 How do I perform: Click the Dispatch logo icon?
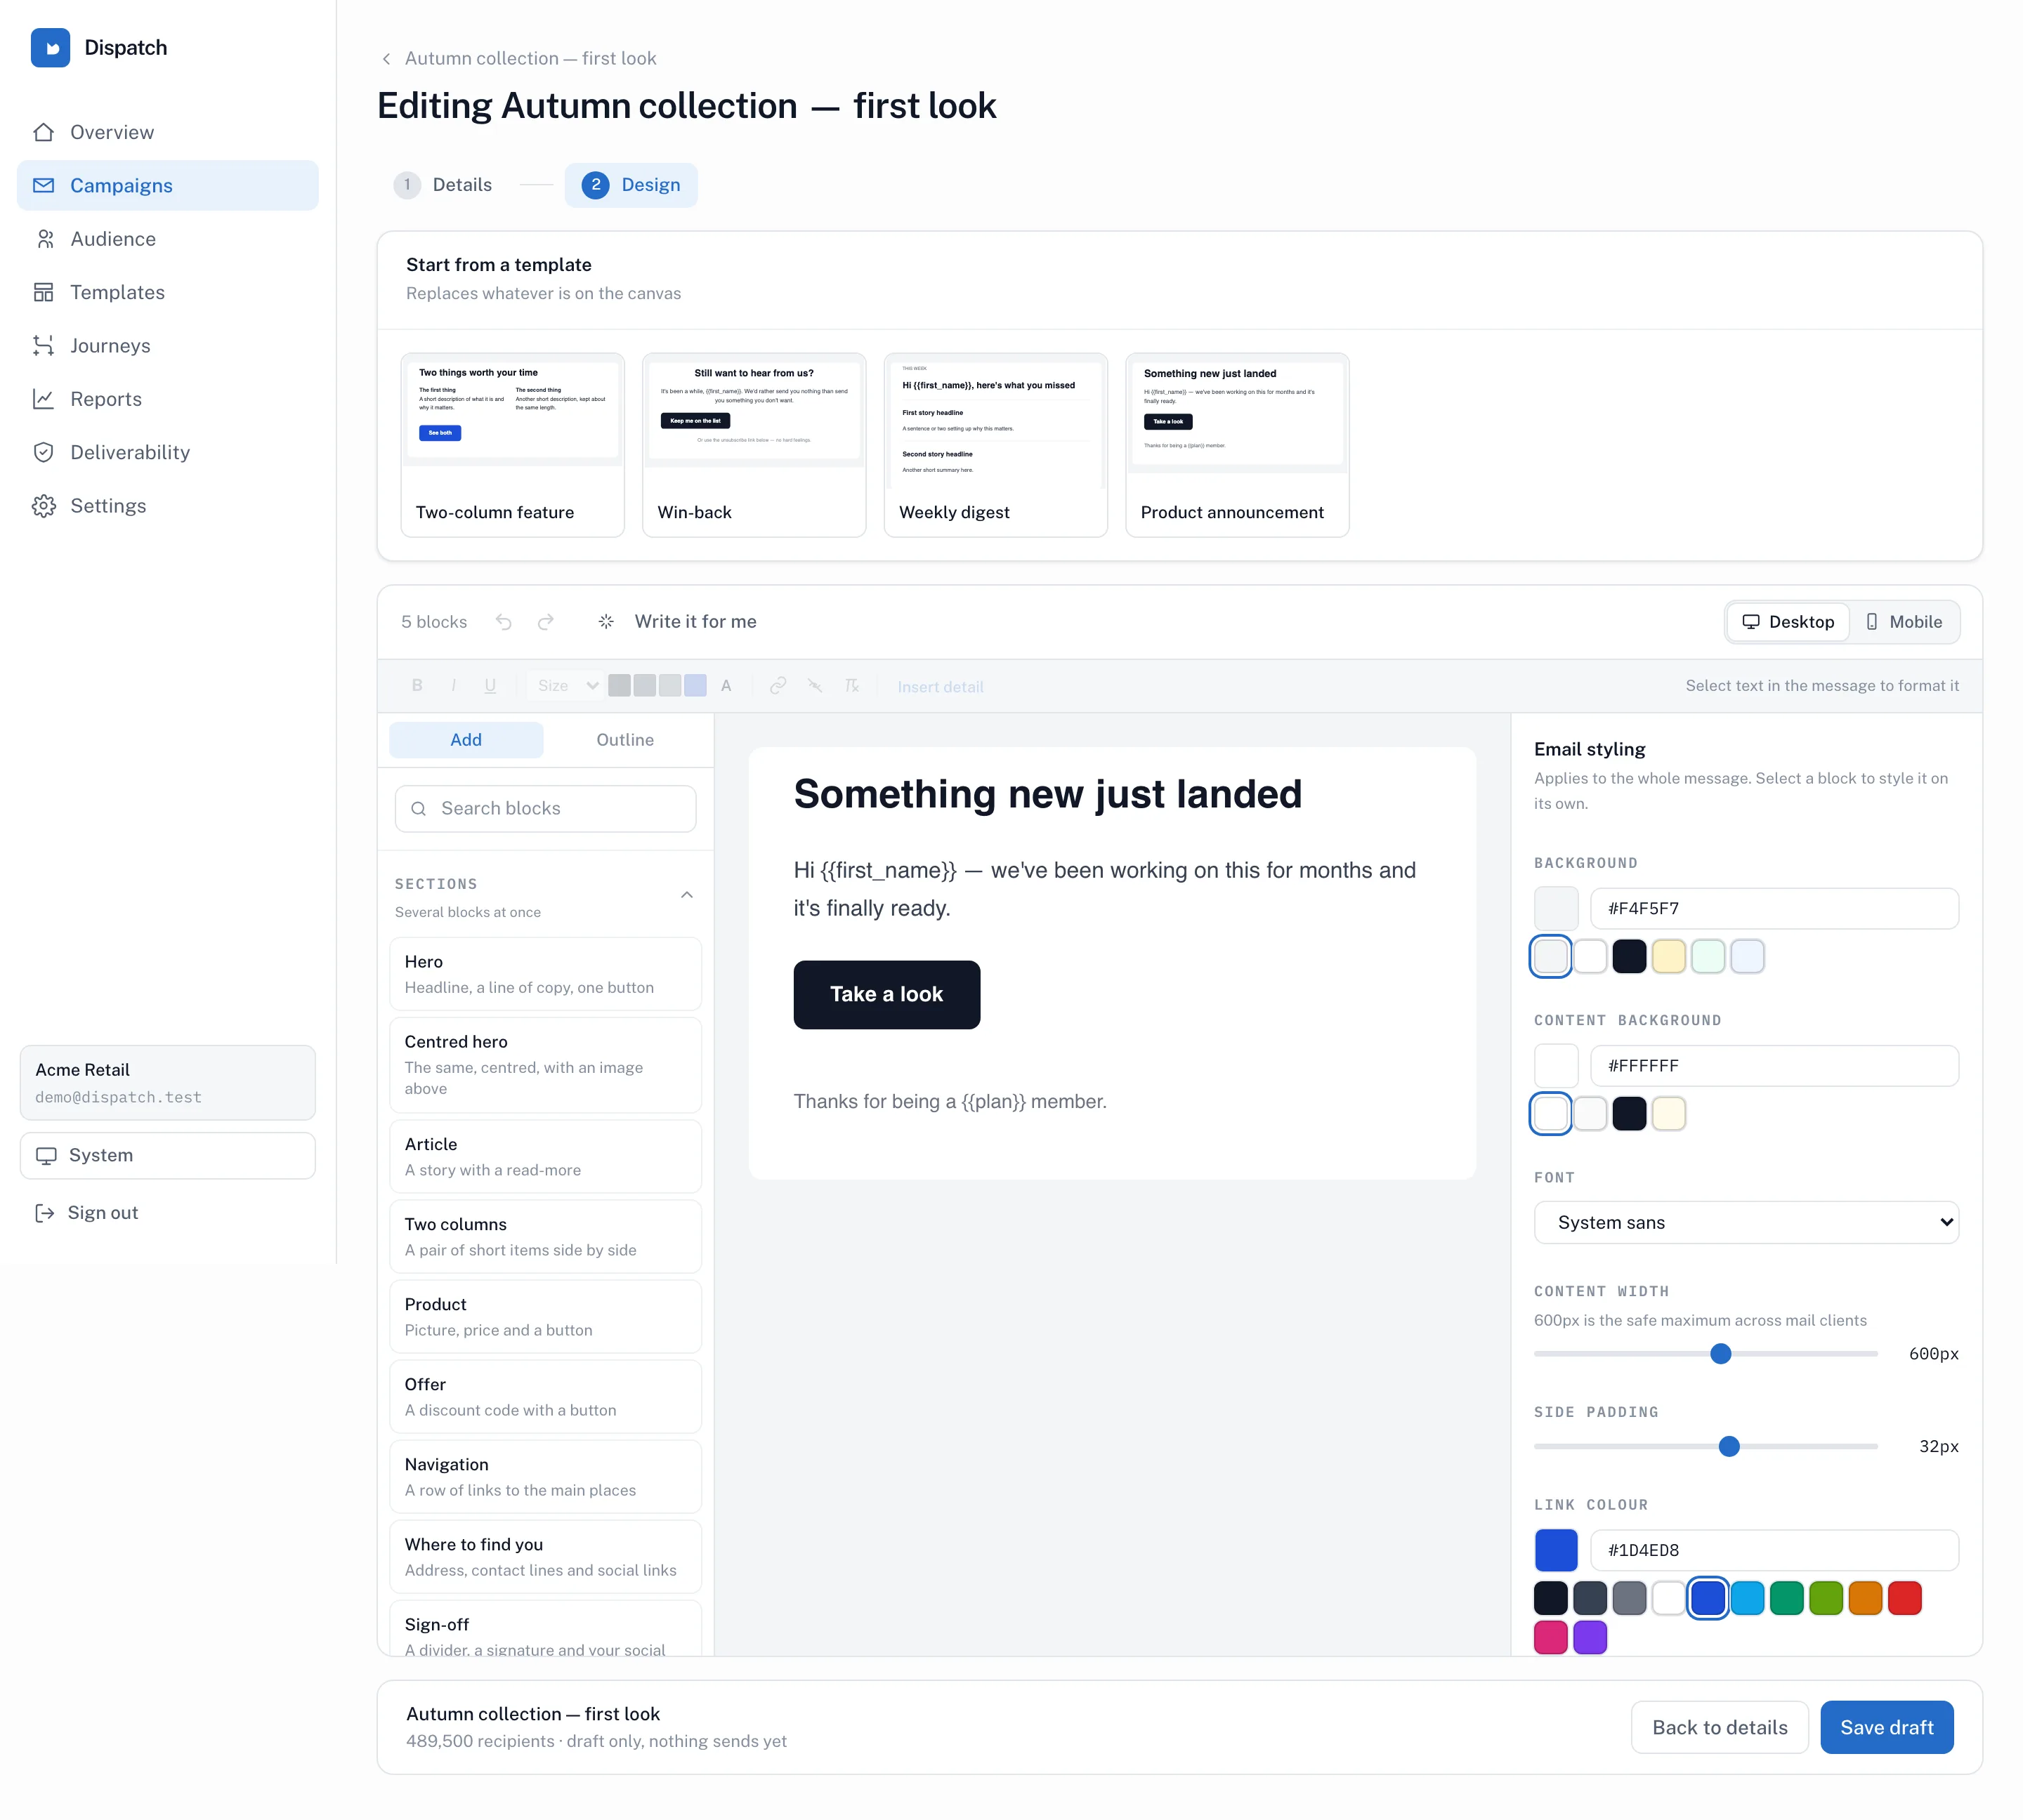click(50, 48)
